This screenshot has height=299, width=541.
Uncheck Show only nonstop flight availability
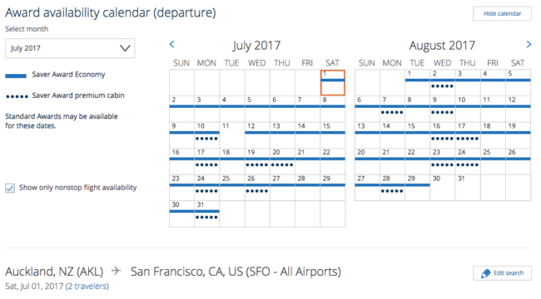pos(10,188)
